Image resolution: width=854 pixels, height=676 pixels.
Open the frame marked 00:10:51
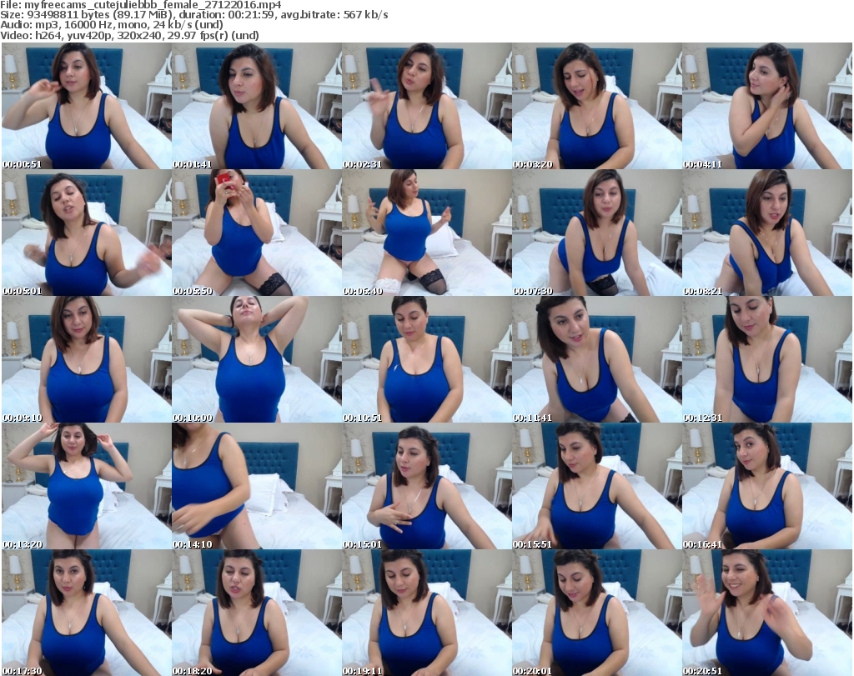click(426, 359)
